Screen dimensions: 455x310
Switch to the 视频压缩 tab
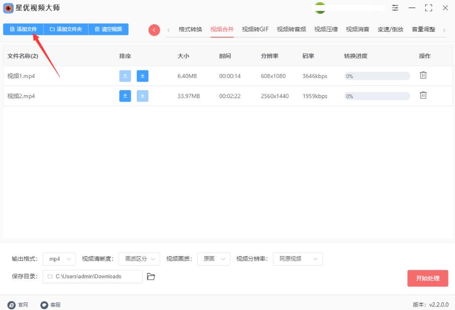(x=326, y=29)
